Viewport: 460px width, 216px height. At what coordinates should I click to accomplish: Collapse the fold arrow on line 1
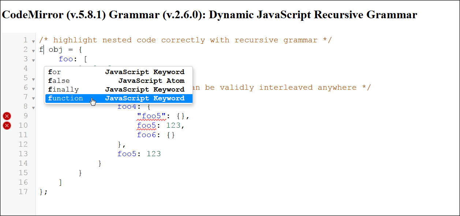point(33,41)
